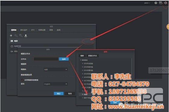Click the plus add-library icon
This screenshot has height=112, width=169.
[11, 35]
